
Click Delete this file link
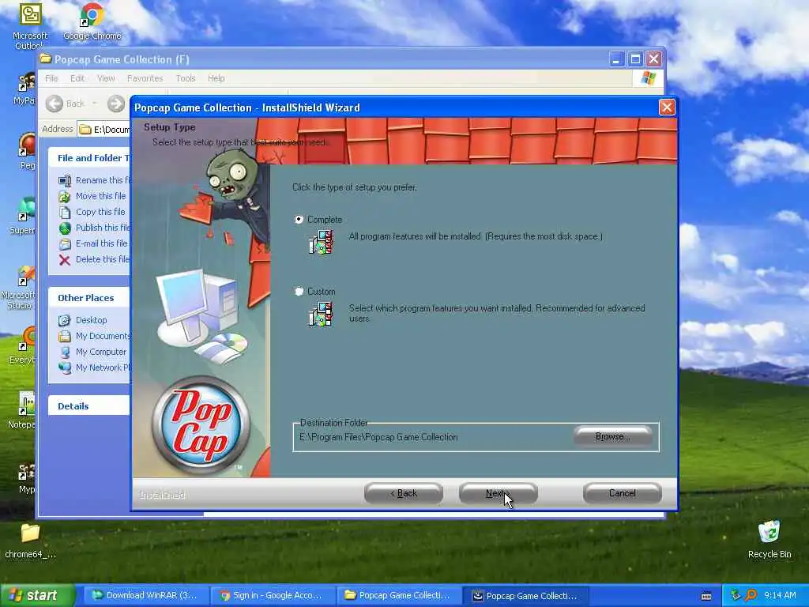(102, 259)
